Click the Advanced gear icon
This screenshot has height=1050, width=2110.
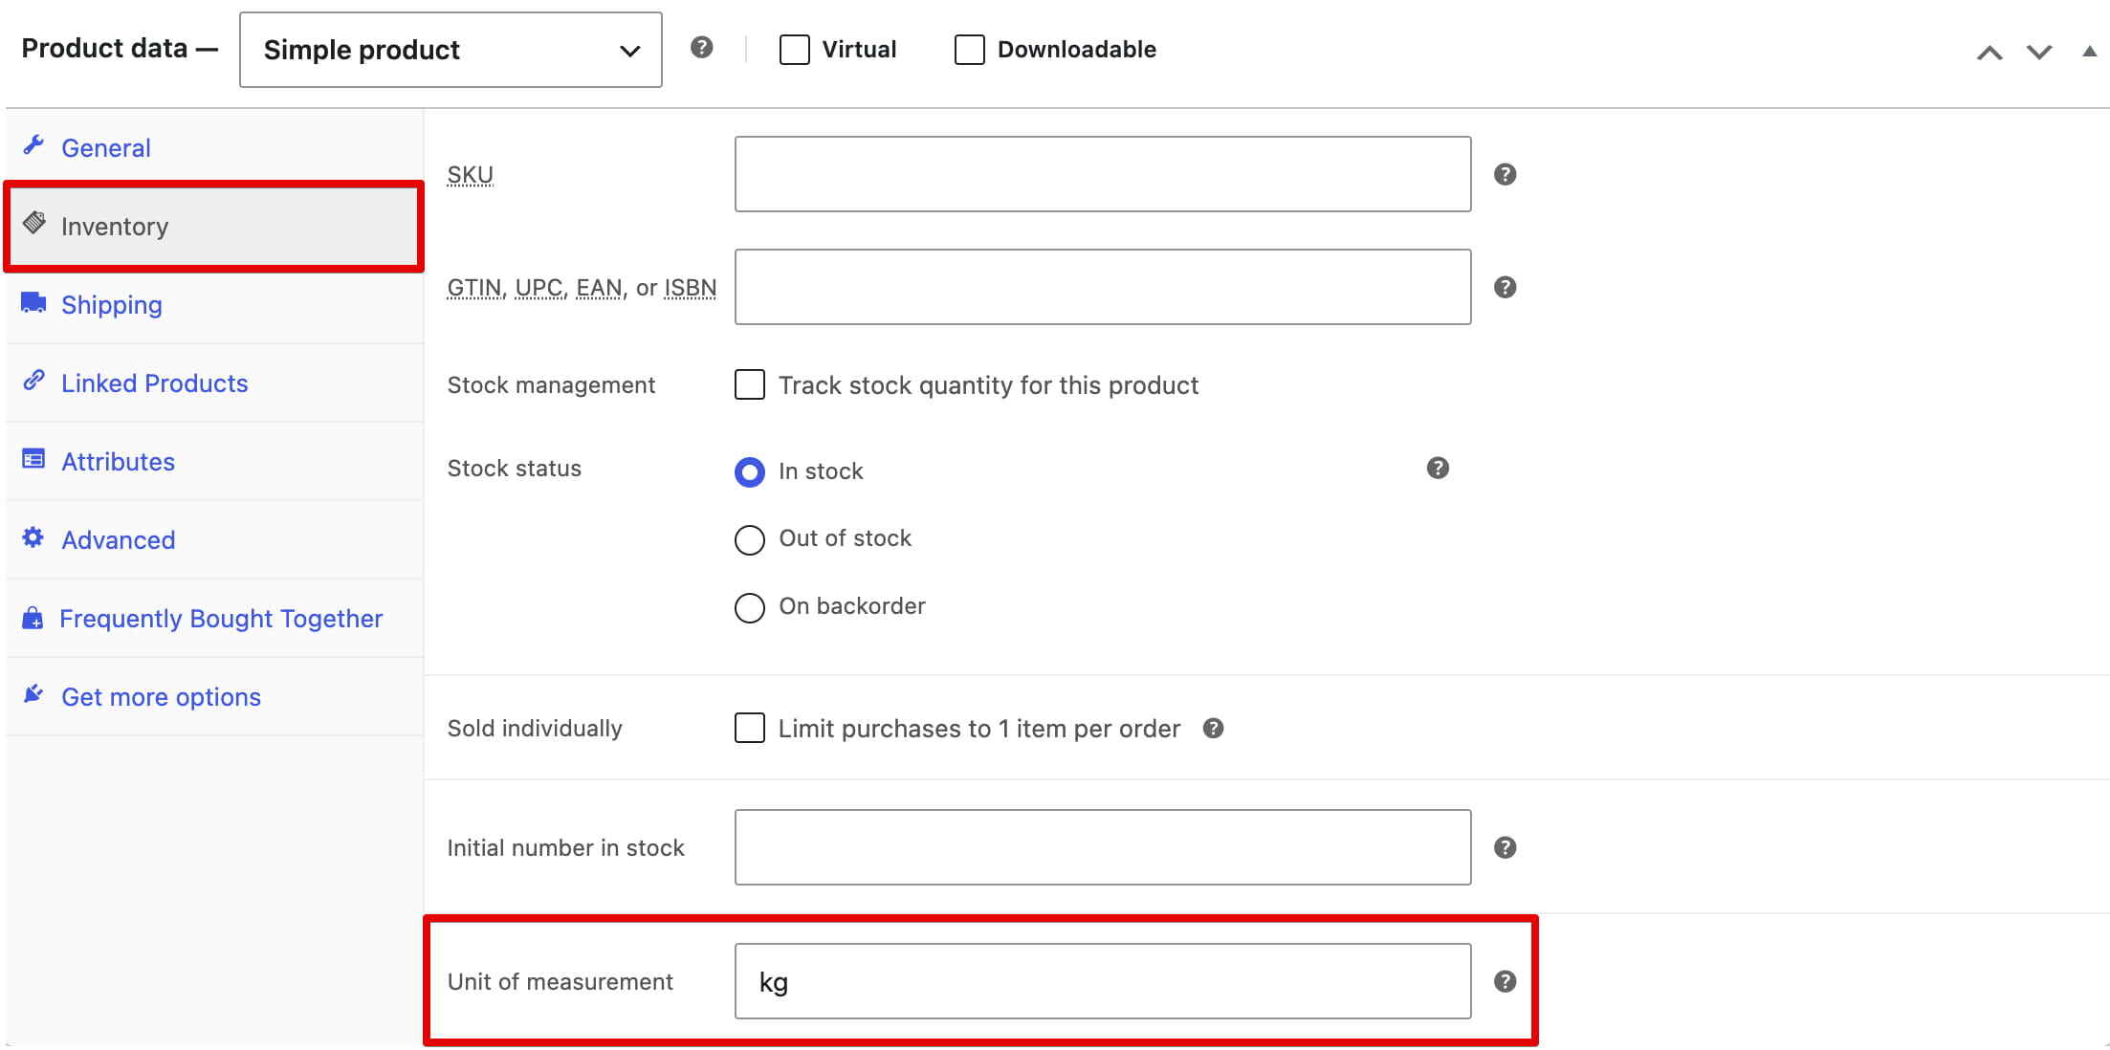[x=33, y=537]
